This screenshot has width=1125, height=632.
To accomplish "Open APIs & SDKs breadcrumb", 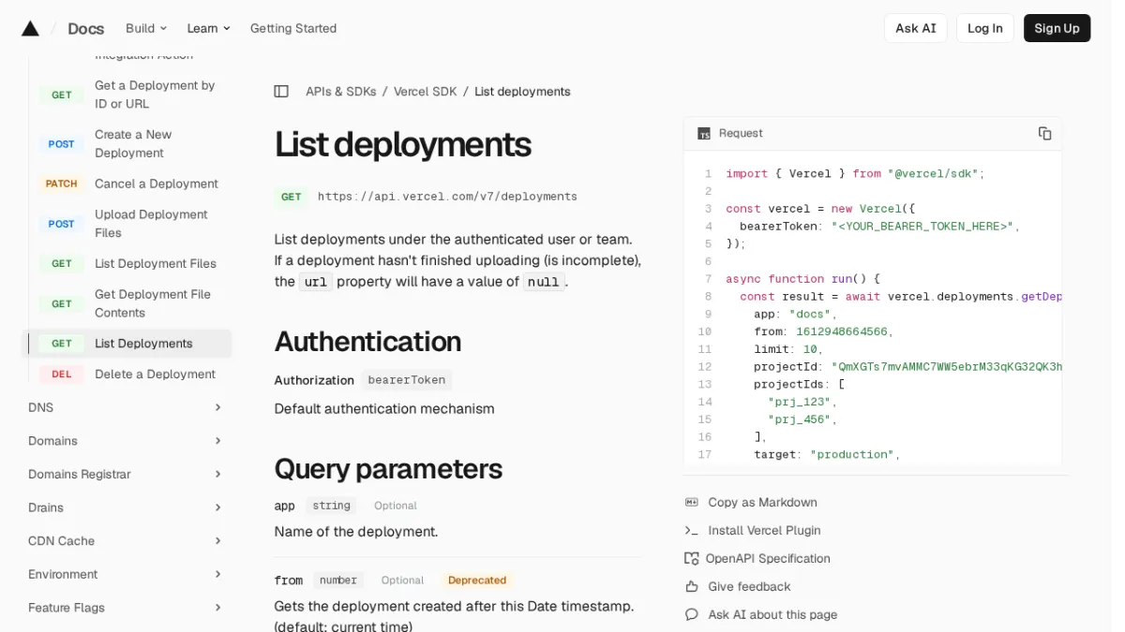I will 340,92.
